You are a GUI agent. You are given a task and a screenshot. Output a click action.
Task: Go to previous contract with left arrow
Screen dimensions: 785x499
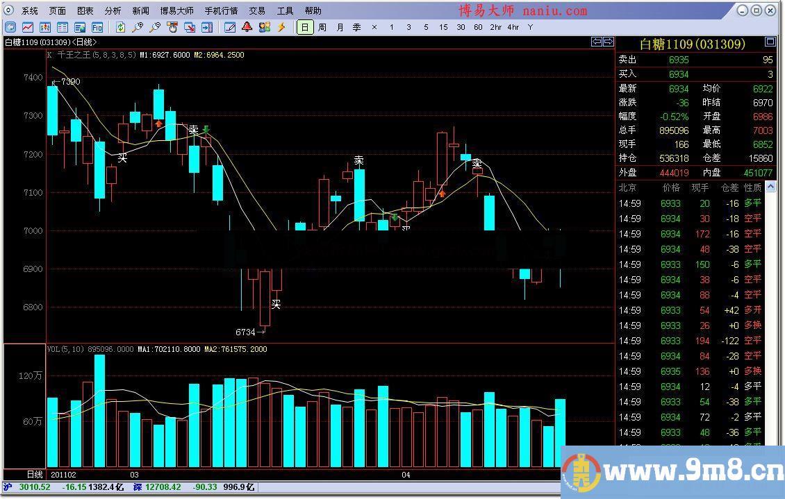point(596,42)
